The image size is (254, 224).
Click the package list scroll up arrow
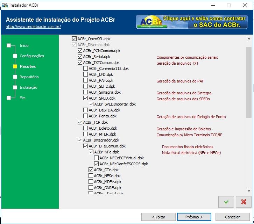coord(249,39)
